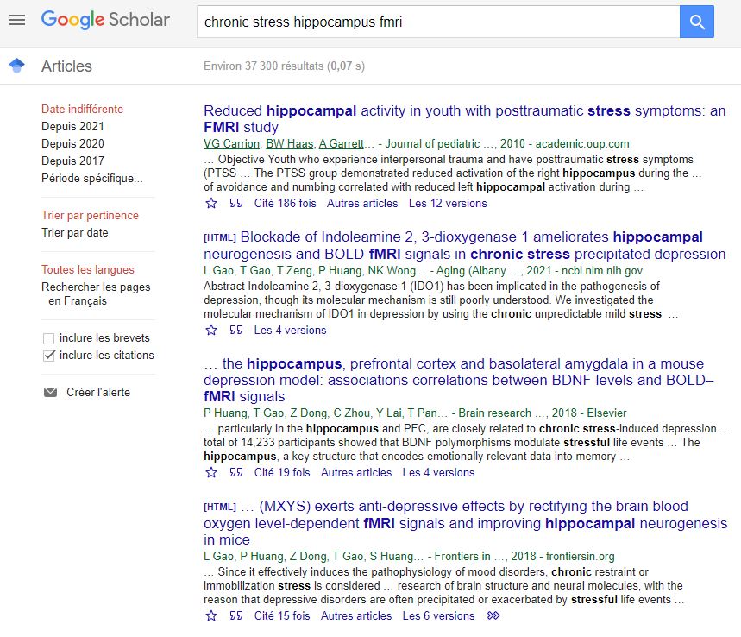The height and width of the screenshot is (637, 741).
Task: Click quote icon for mouse depression model article
Action: 236,473
